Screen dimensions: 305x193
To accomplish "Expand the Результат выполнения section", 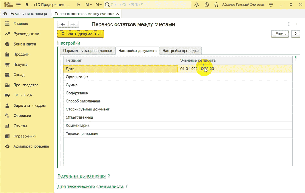I will point(81,176).
